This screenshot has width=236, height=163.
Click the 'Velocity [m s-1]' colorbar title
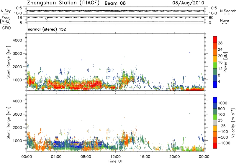(233, 123)
